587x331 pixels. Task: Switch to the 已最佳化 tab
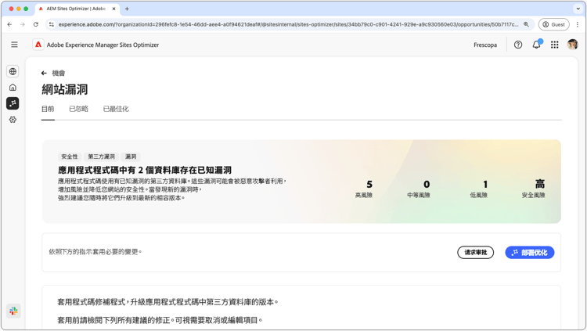click(x=116, y=109)
